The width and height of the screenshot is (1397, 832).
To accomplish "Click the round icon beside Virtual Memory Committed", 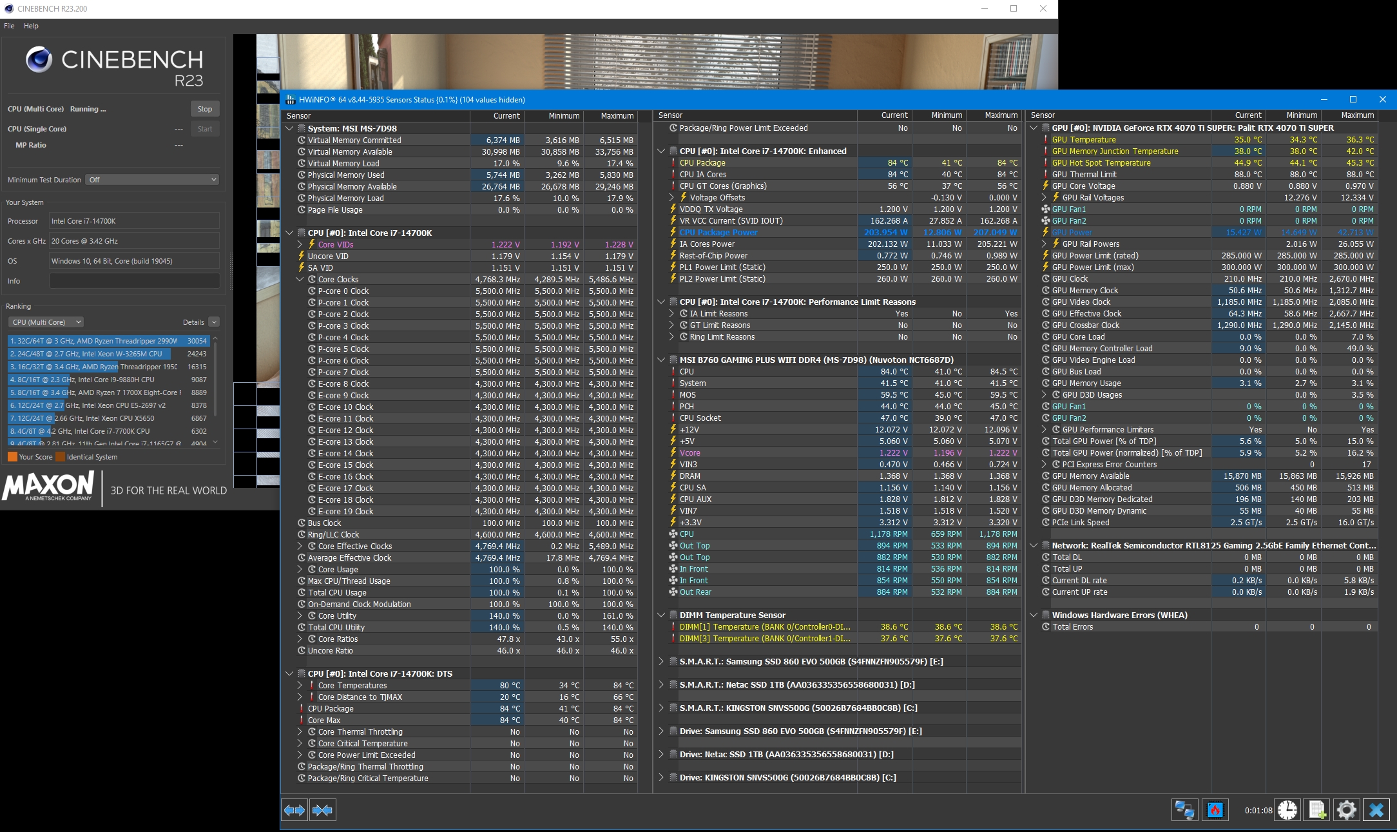I will tap(302, 140).
